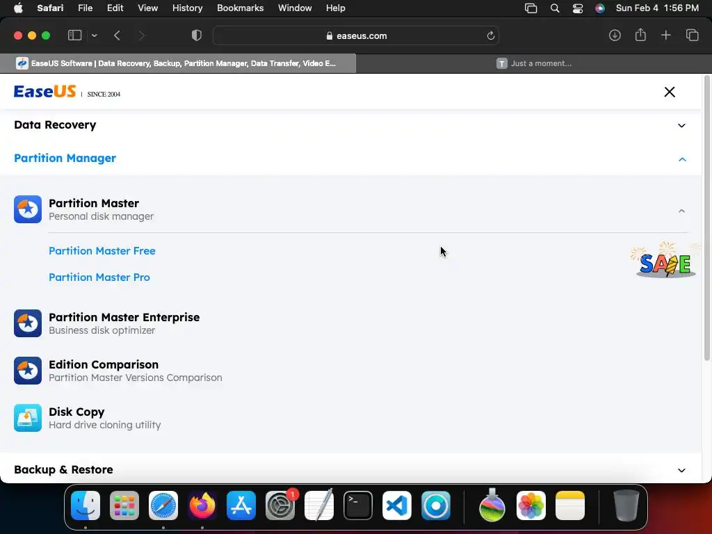Toggle the Safari sidebar button
This screenshot has width=712, height=534.
(74, 35)
